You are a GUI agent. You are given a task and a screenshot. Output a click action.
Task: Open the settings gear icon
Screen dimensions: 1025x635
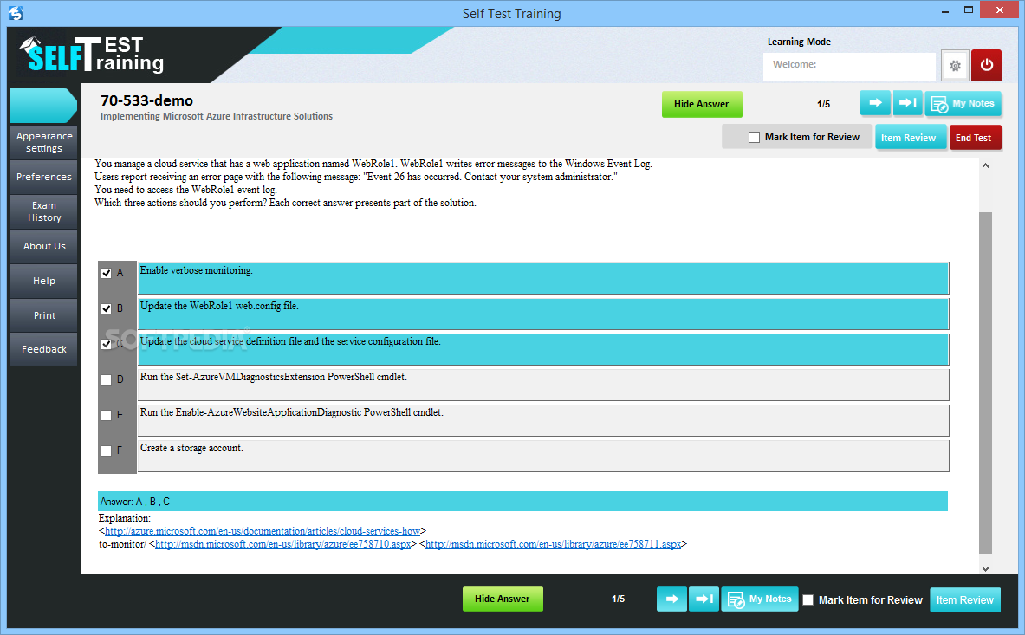pyautogui.click(x=955, y=65)
